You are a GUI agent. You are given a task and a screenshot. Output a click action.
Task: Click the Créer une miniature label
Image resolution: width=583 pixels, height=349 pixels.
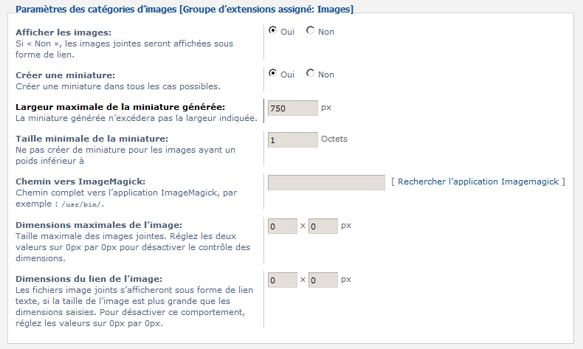[65, 75]
